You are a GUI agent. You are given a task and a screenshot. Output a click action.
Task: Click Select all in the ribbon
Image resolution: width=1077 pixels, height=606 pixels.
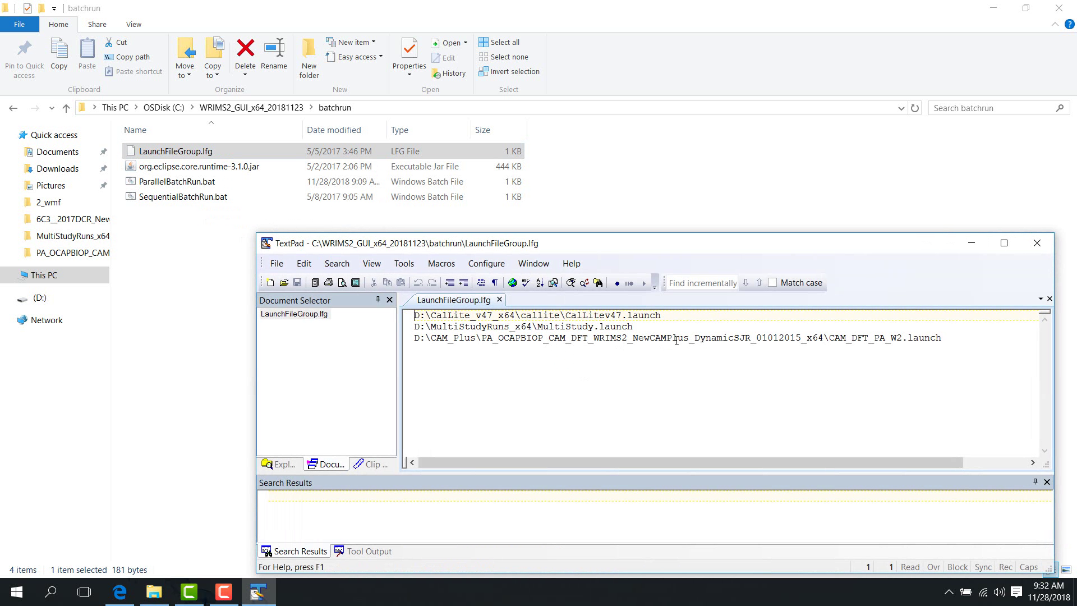click(x=499, y=42)
